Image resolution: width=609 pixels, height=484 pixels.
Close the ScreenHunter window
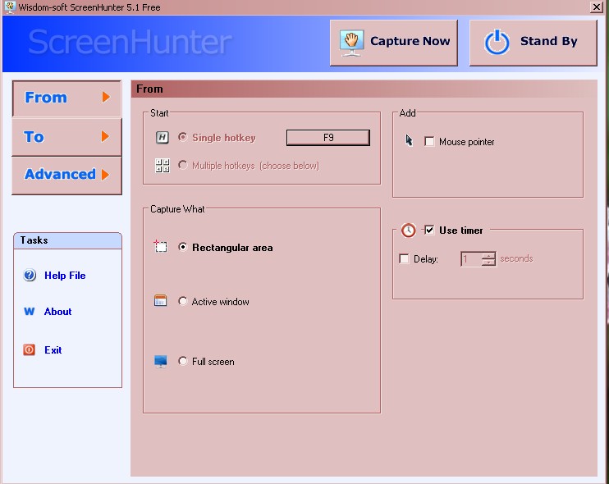coord(596,7)
